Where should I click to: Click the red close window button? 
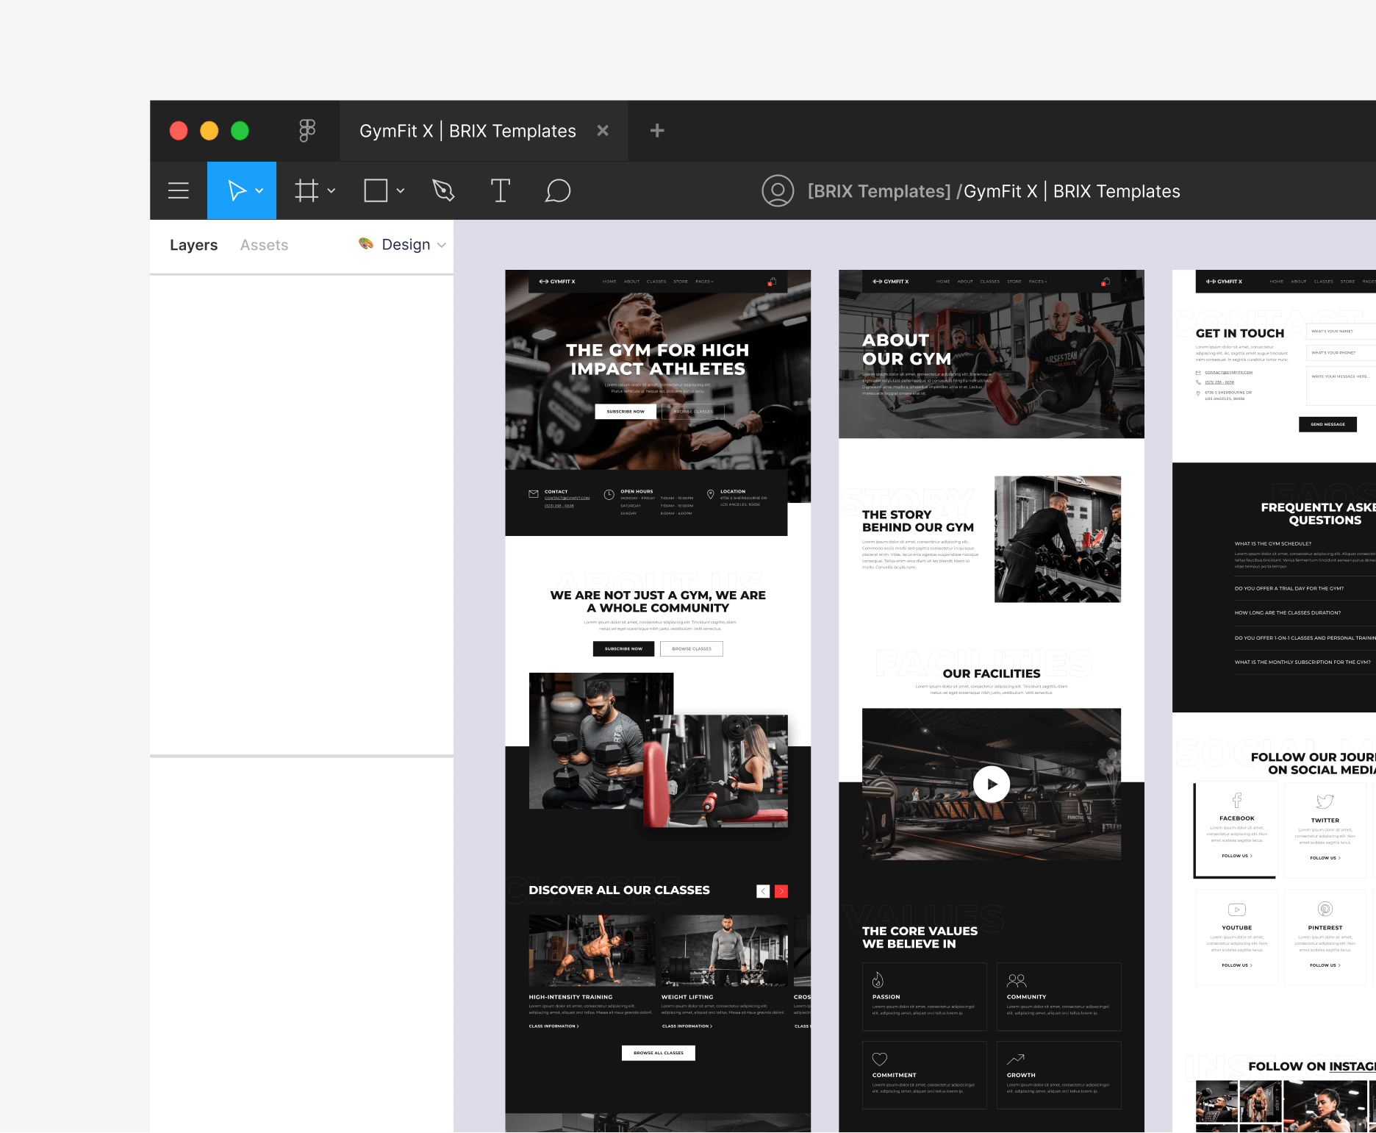point(179,131)
